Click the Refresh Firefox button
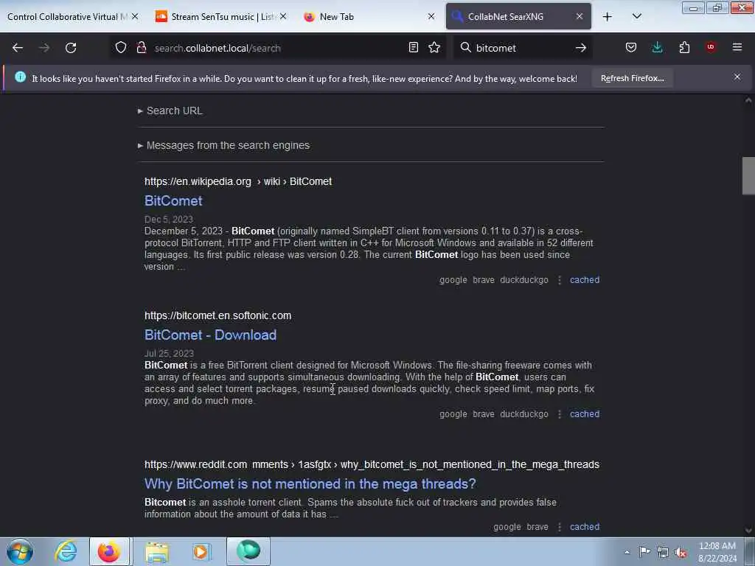755x566 pixels. (x=632, y=78)
